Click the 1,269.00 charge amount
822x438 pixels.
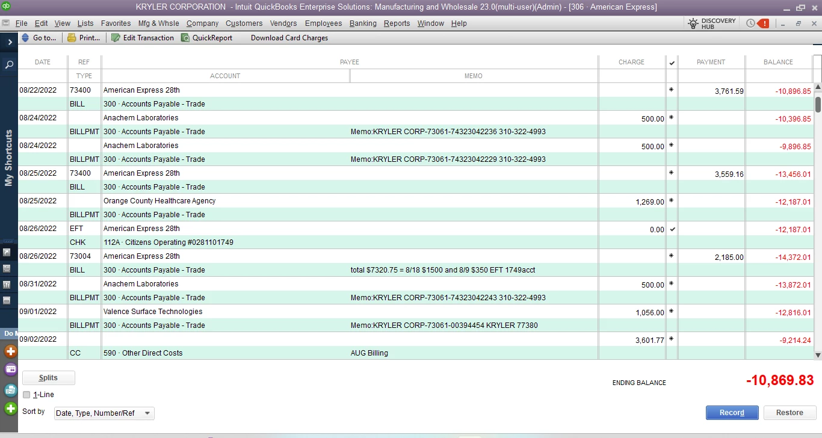(x=650, y=202)
